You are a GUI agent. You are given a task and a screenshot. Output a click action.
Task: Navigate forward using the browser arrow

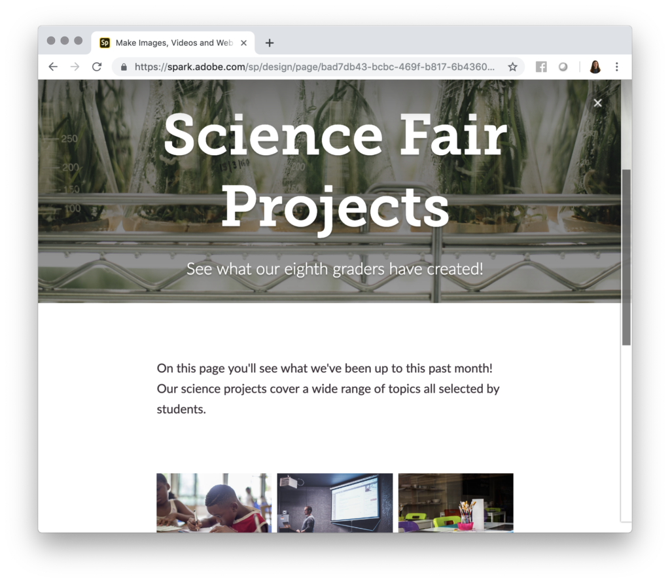(x=75, y=67)
